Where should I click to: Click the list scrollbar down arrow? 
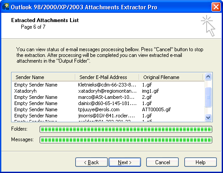[x=208, y=117]
